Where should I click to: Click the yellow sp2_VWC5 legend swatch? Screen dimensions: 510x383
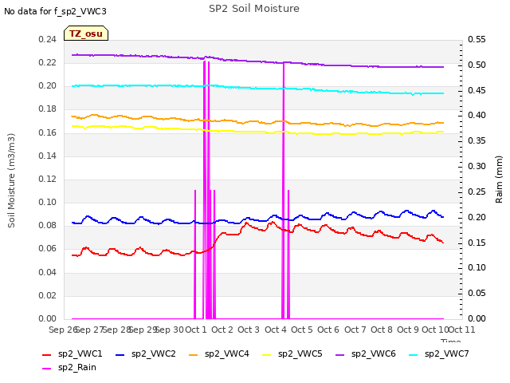click(267, 354)
